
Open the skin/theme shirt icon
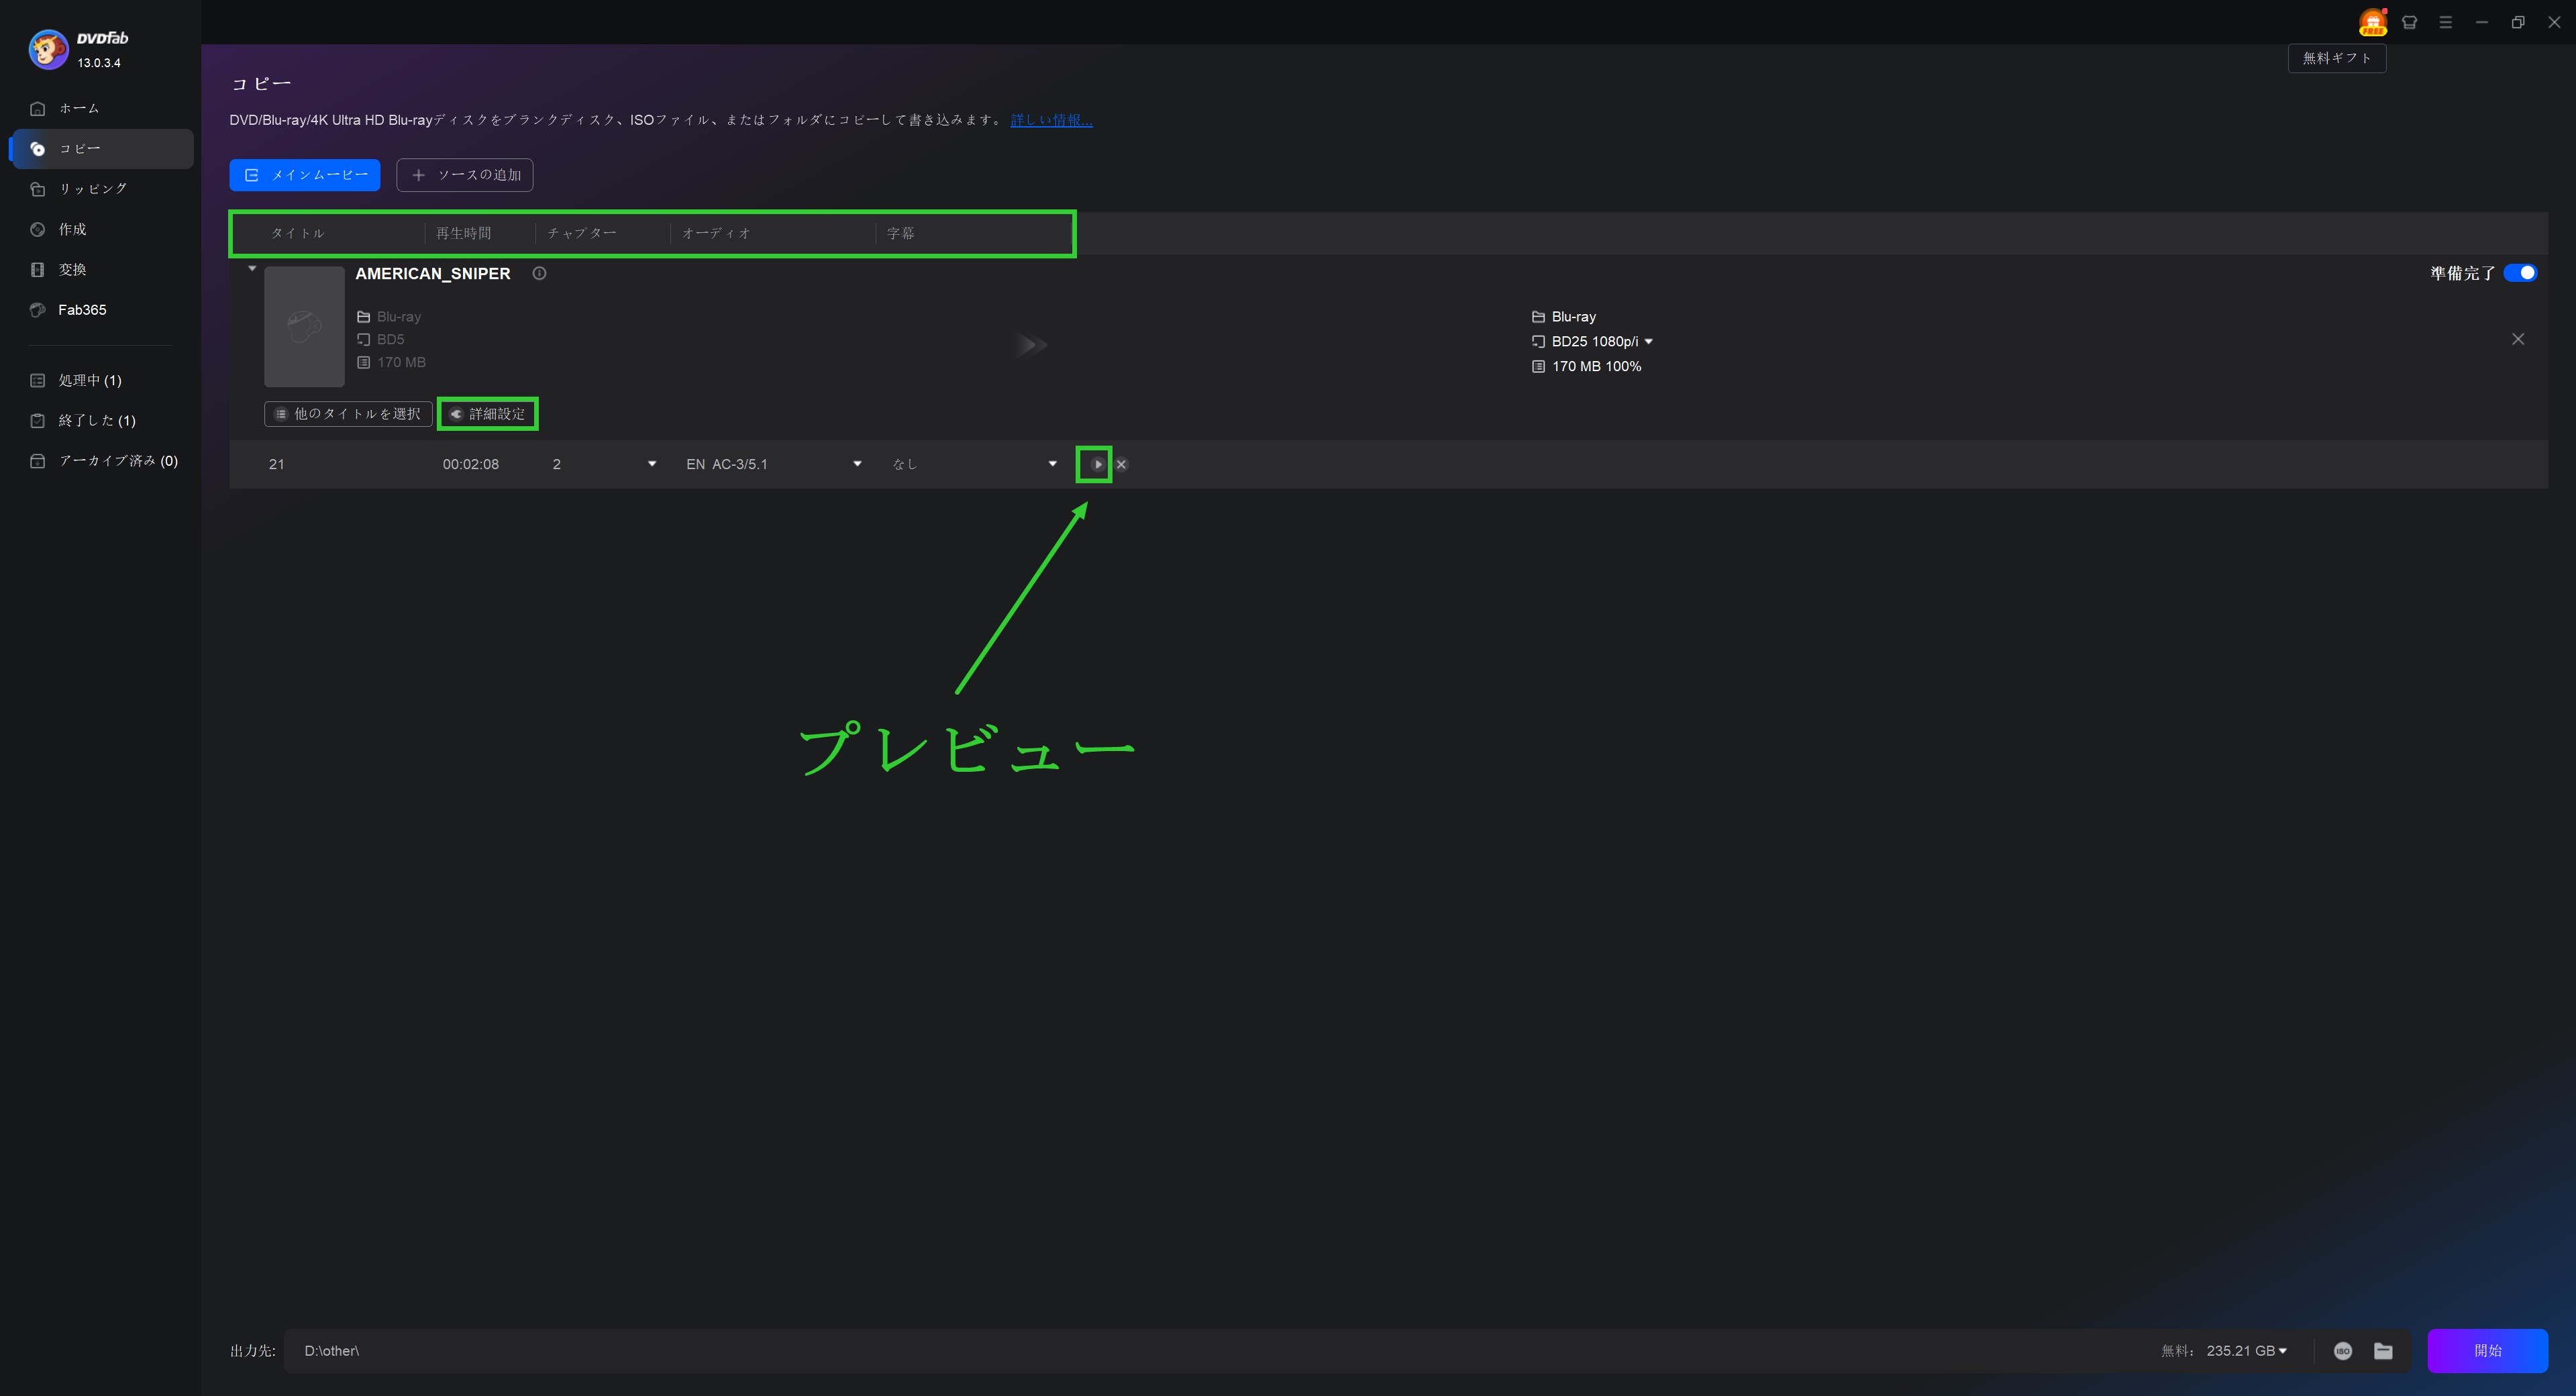2409,22
